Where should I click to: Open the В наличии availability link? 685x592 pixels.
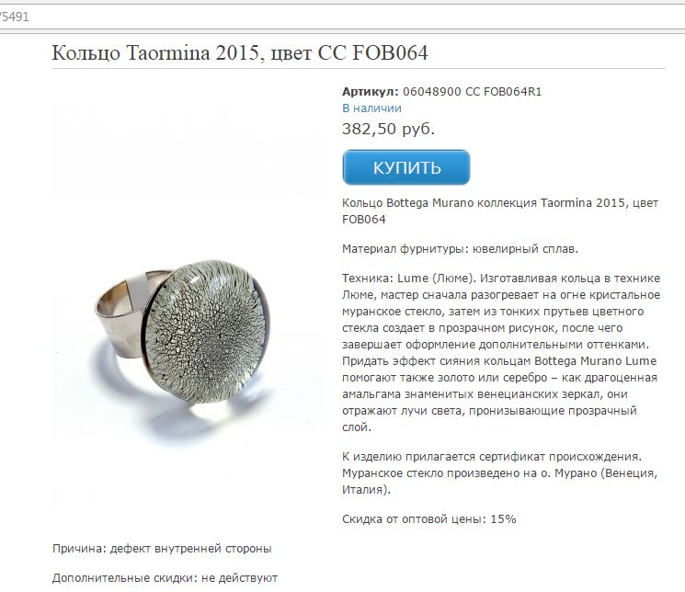click(x=371, y=108)
